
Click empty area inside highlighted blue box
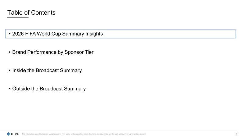[170, 34]
